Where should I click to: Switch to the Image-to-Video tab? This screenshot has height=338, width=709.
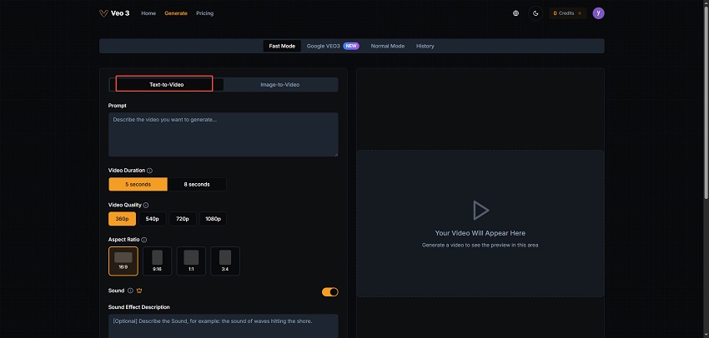(x=280, y=85)
